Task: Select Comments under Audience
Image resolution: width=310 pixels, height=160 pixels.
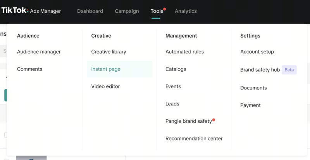Action: click(x=29, y=69)
